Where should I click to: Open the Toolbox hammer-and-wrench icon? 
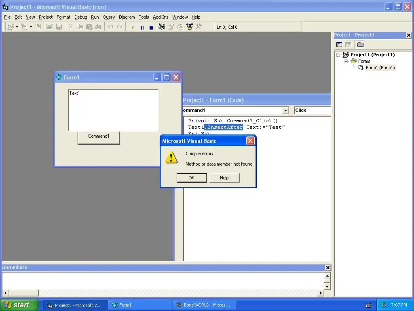click(199, 27)
